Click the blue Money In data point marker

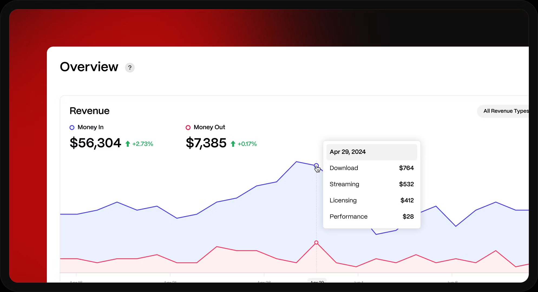pyautogui.click(x=316, y=166)
